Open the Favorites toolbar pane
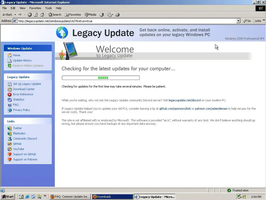This screenshot has height=200, width=266. coord(73,15)
